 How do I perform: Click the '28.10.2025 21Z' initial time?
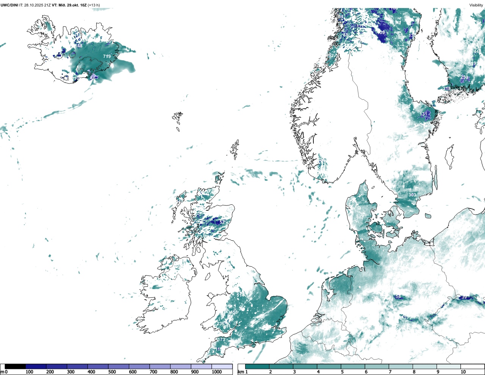(x=38, y=5)
